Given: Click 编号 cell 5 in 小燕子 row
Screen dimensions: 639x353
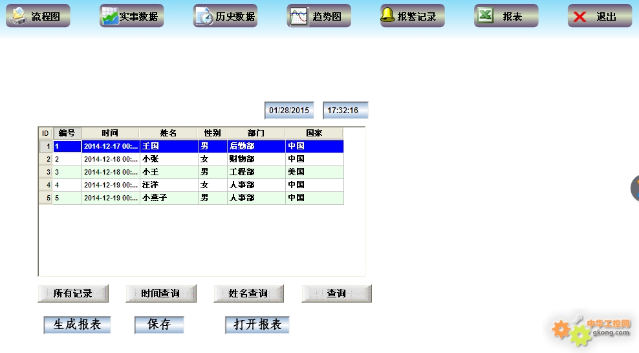Looking at the screenshot, I should 67,198.
